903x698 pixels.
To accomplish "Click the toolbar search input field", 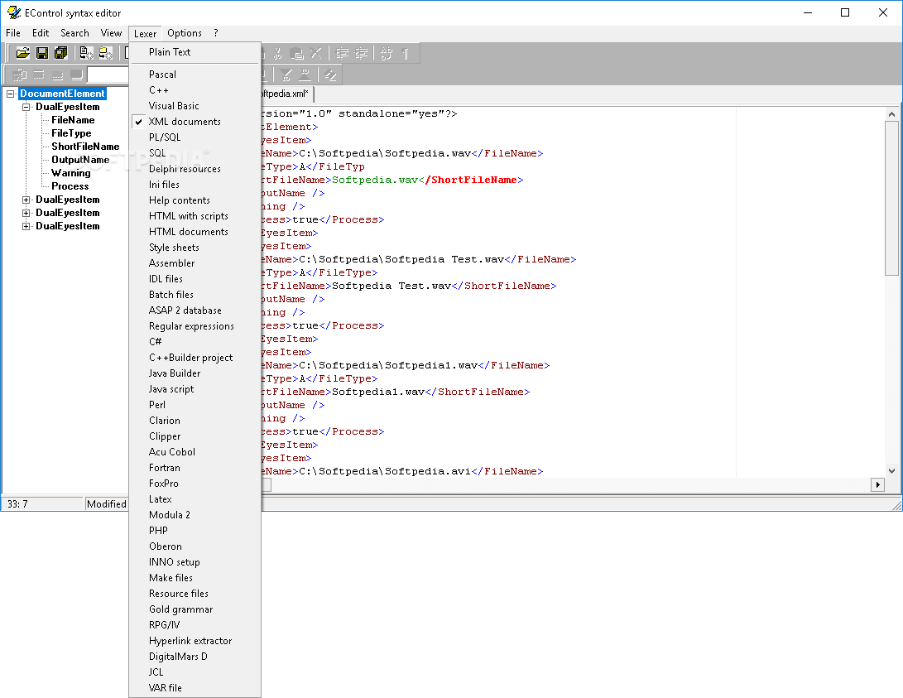I will [108, 75].
